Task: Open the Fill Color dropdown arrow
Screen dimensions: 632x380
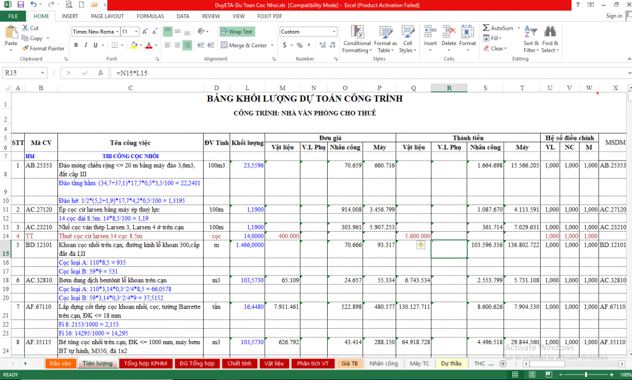Action: (x=141, y=45)
